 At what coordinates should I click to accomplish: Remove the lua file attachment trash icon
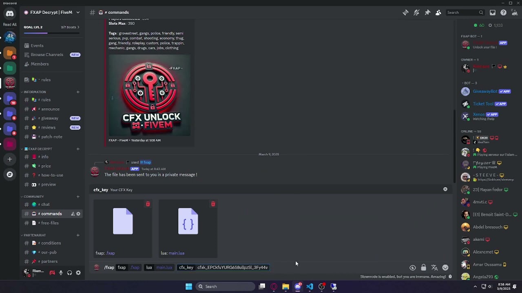tap(213, 204)
